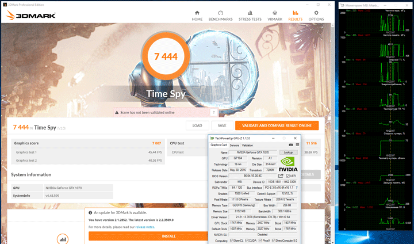Toggle the CUDA checkbox

247,241
